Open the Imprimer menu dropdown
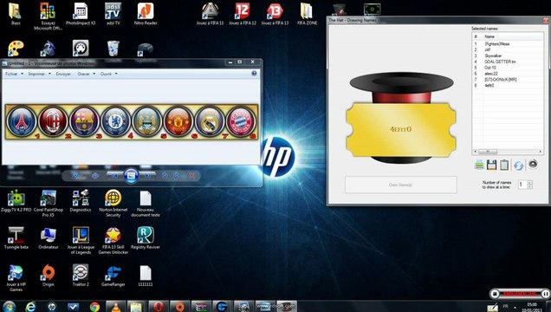Viewport: 551px width, 312px height. pyautogui.click(x=39, y=74)
